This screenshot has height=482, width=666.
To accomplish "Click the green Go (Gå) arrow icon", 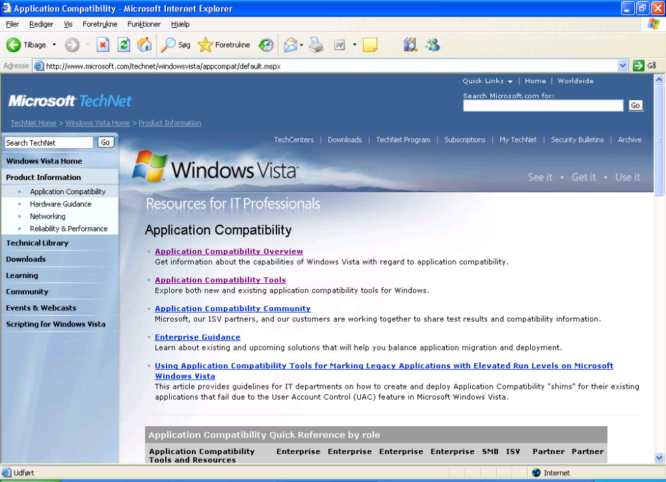I will (x=639, y=66).
